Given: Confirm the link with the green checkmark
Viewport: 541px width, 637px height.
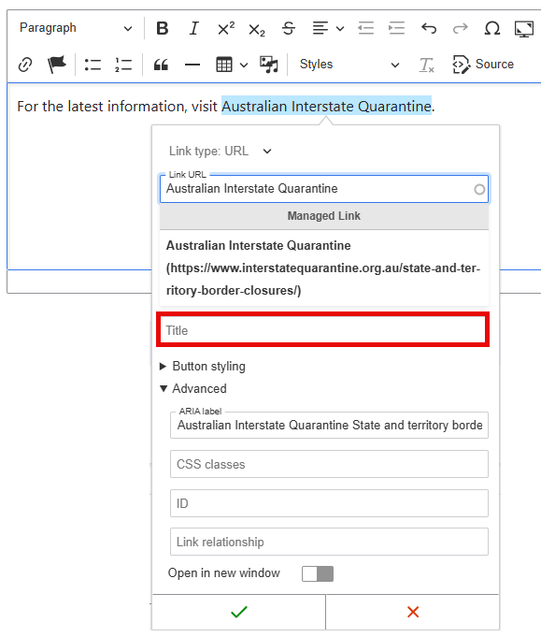Looking at the screenshot, I should [x=239, y=612].
